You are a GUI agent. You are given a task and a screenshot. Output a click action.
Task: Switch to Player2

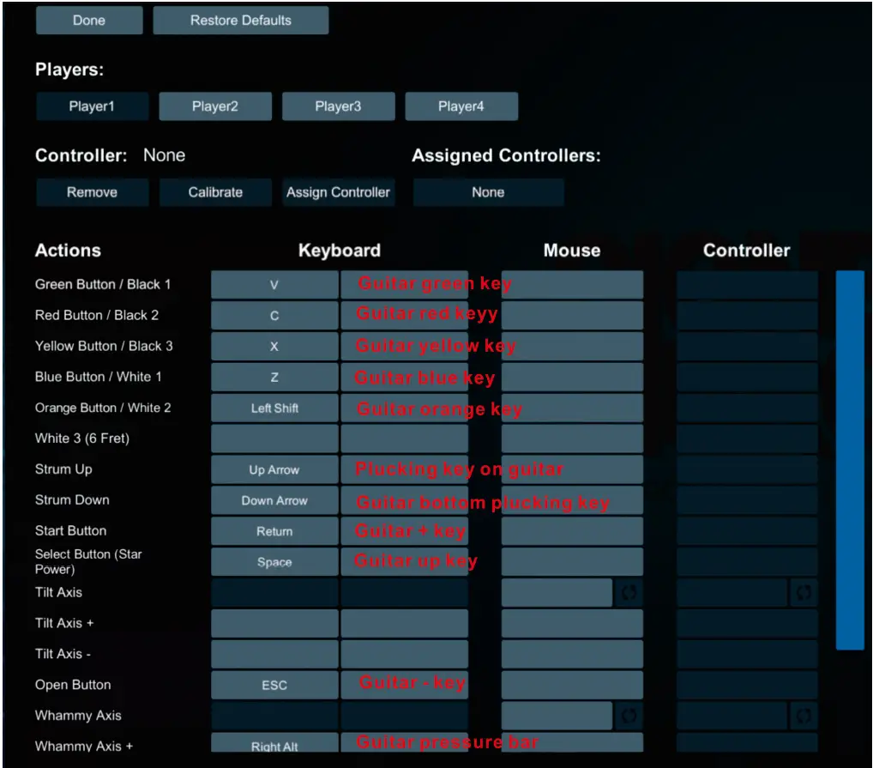point(215,106)
